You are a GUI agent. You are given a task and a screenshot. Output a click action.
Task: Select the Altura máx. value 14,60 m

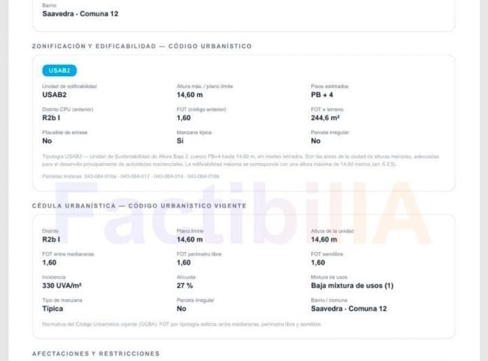pos(190,95)
